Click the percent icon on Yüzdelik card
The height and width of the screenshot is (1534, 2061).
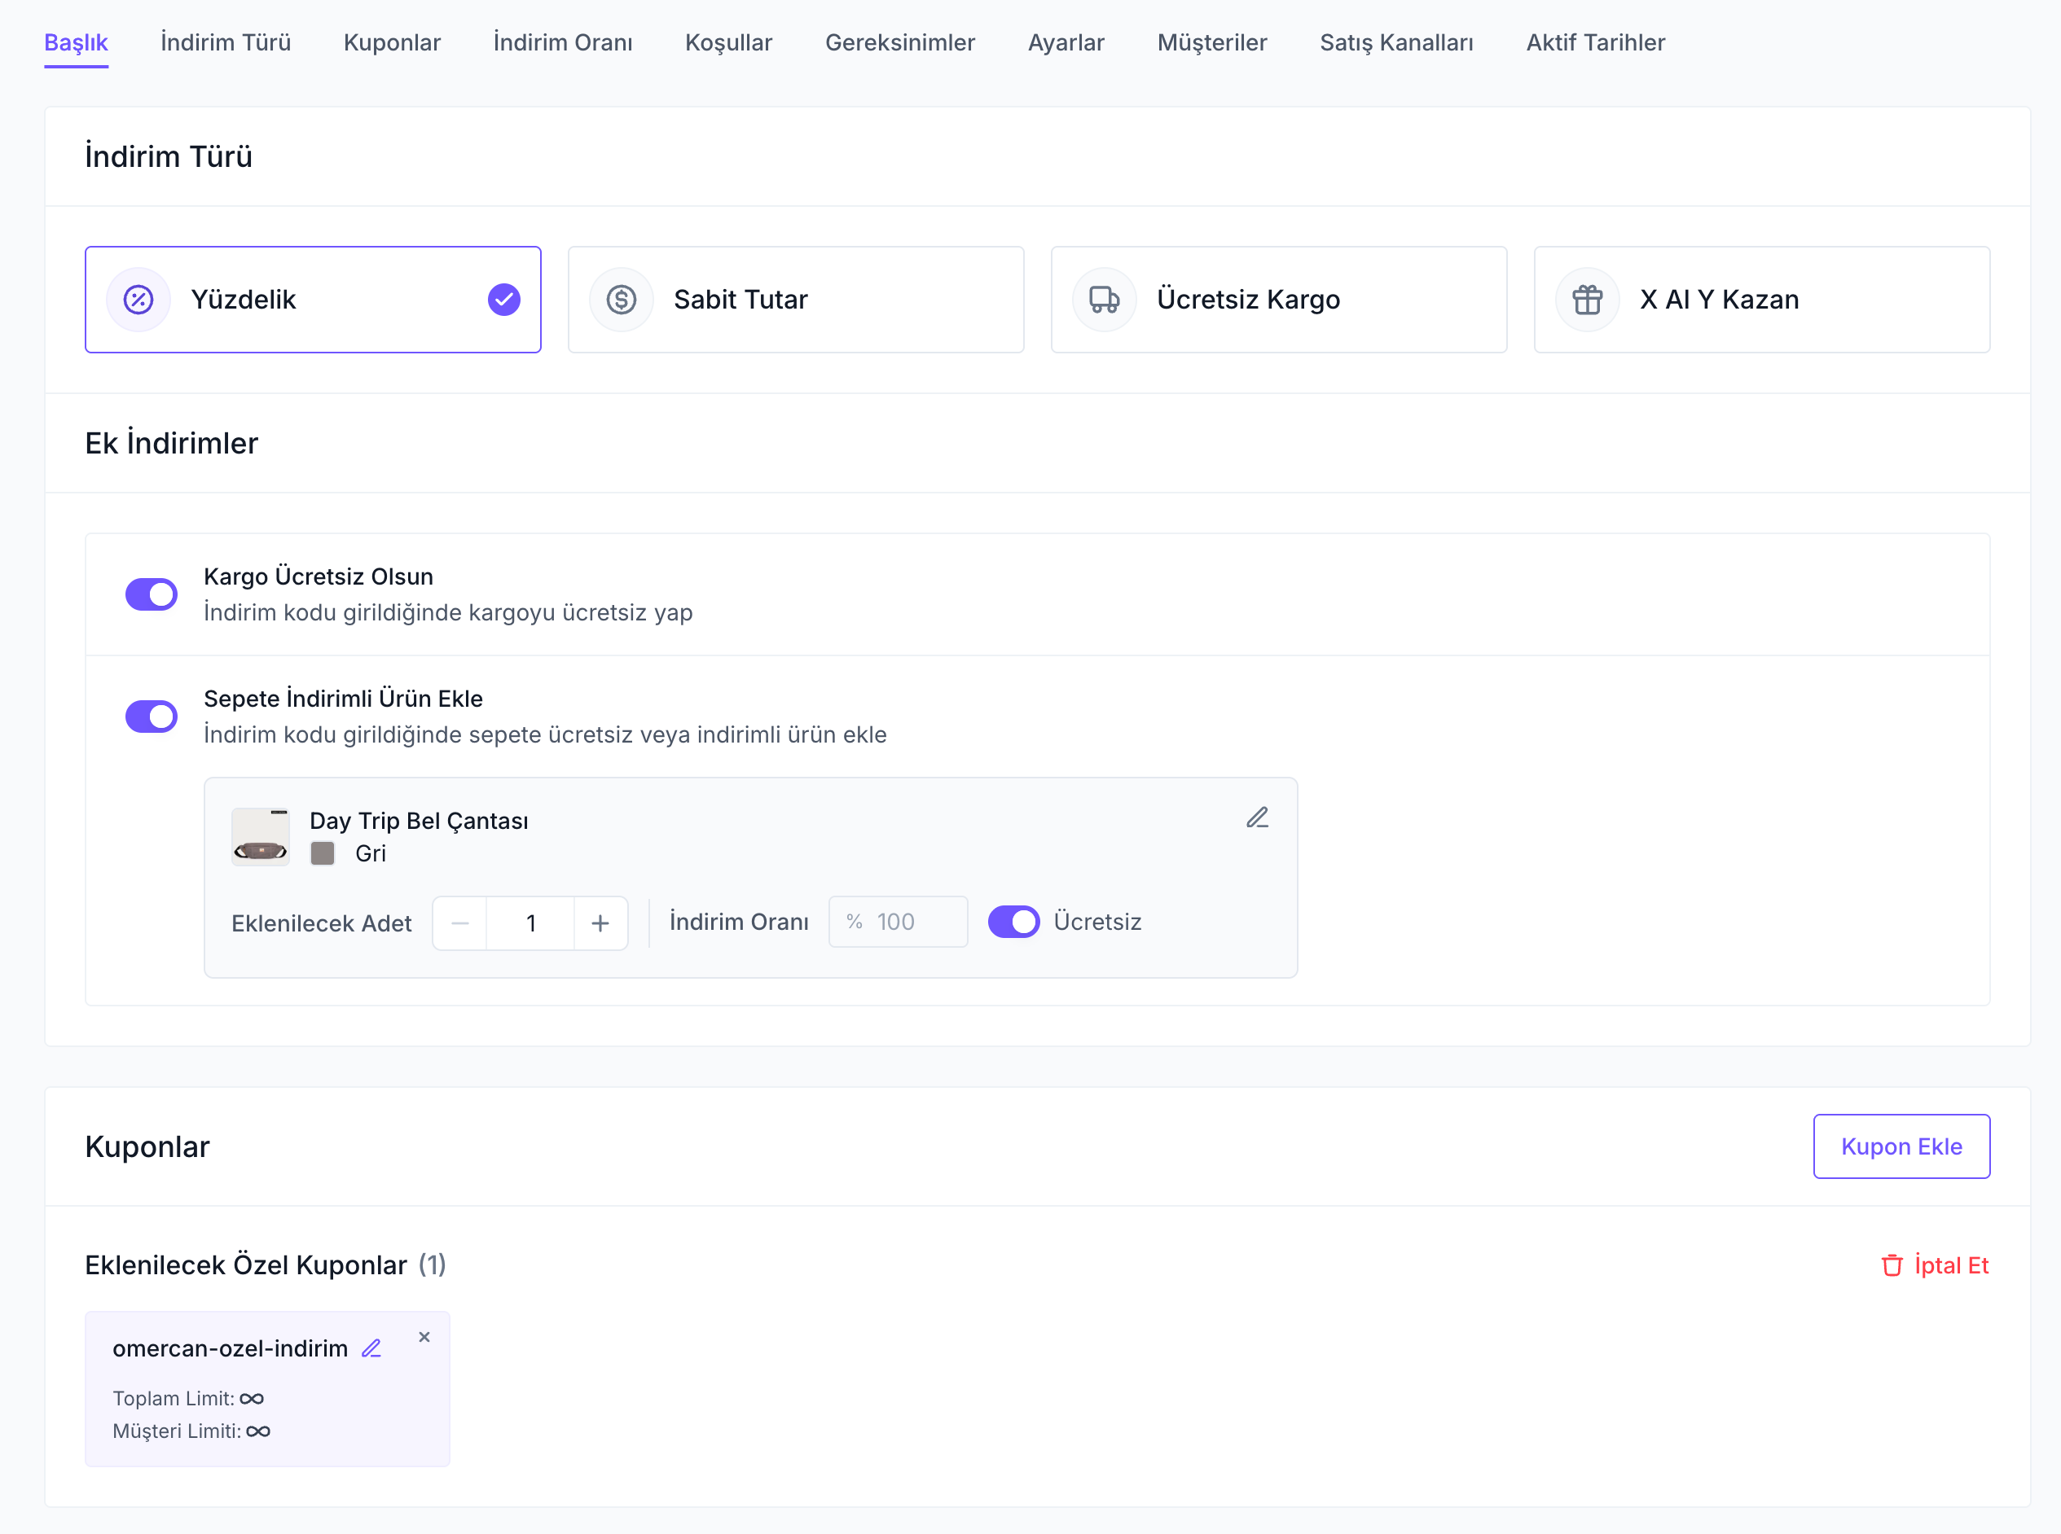(x=138, y=300)
